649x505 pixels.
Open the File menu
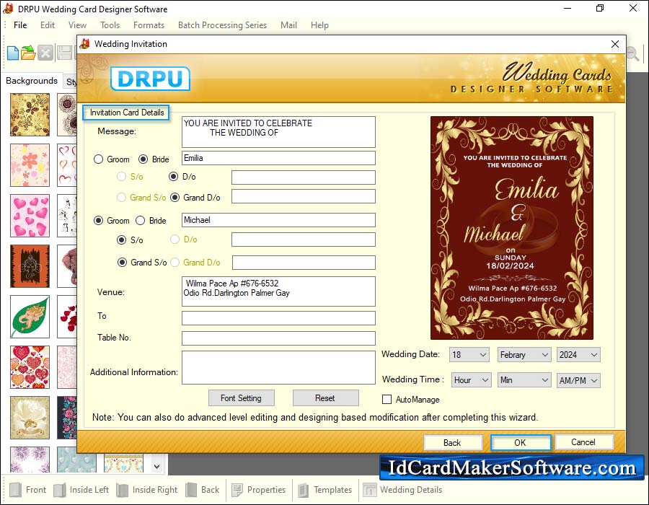point(20,25)
